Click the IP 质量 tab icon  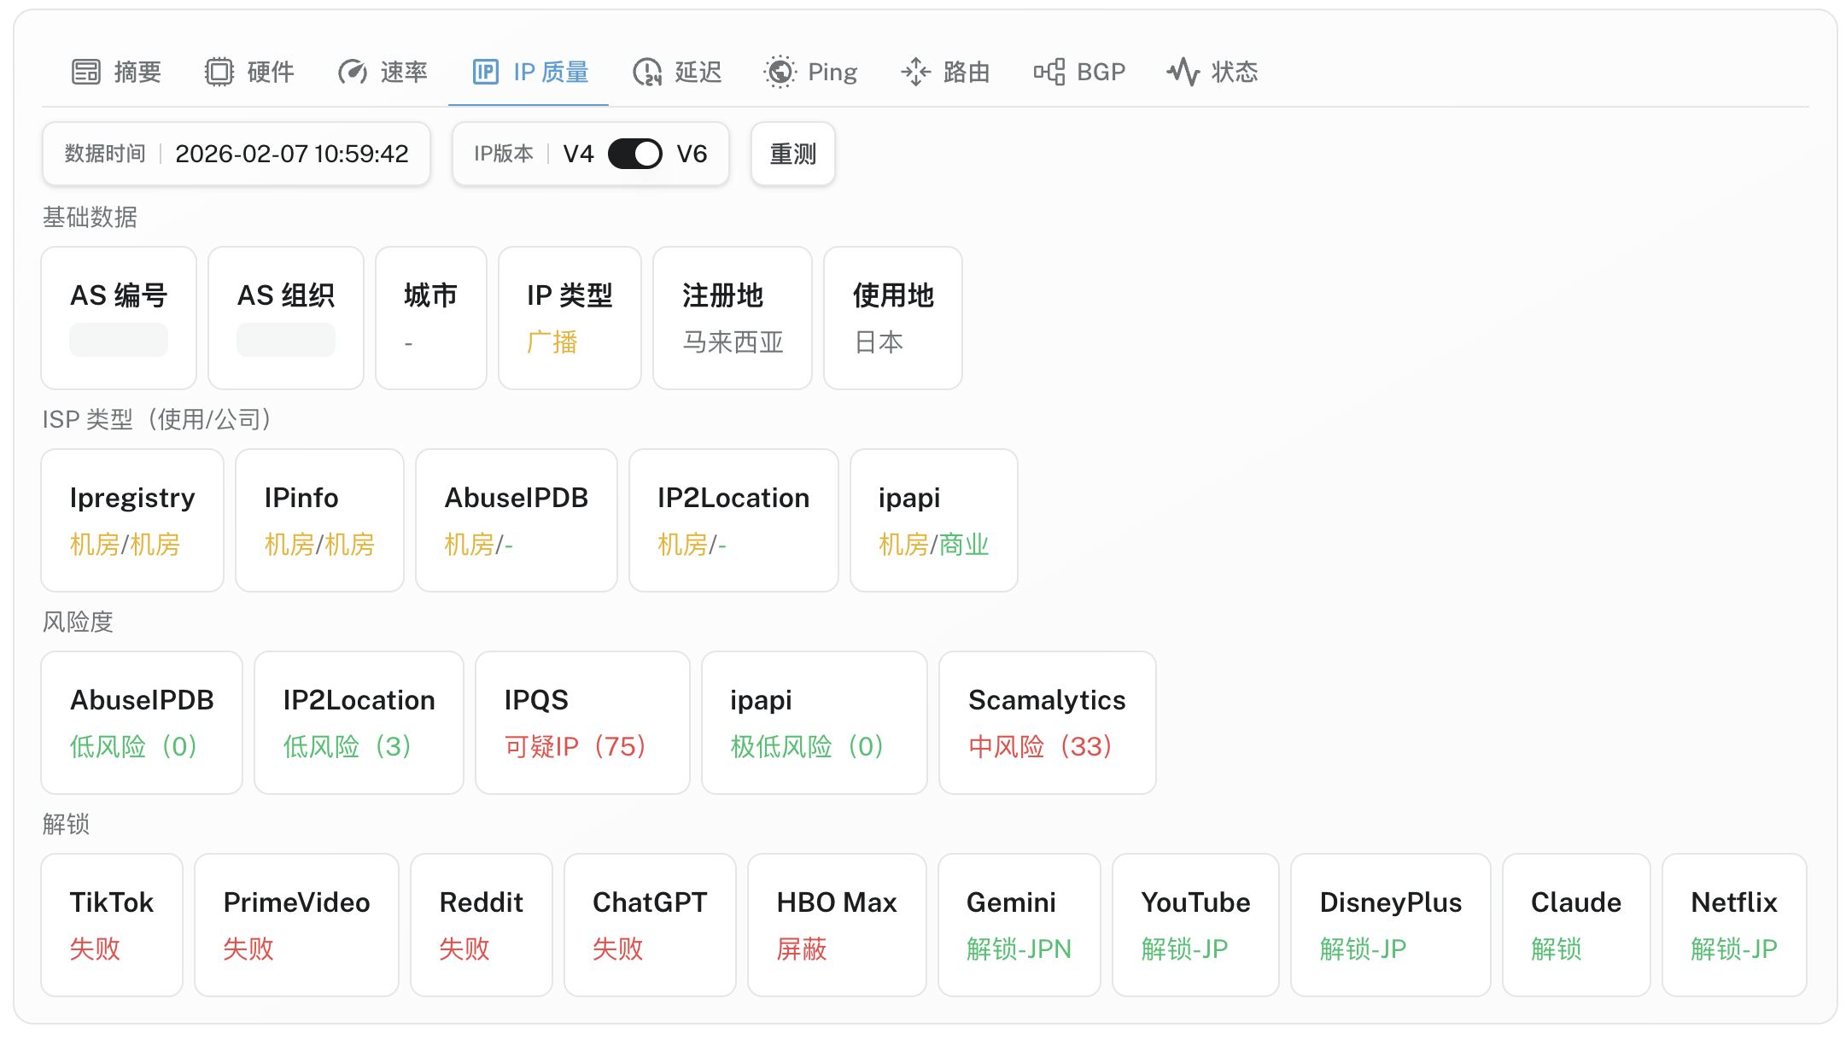click(485, 72)
